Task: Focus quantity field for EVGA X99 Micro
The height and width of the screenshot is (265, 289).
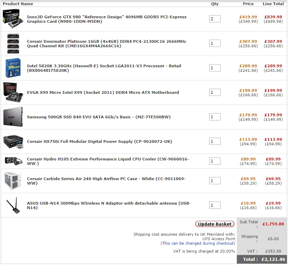Action: [x=215, y=92]
